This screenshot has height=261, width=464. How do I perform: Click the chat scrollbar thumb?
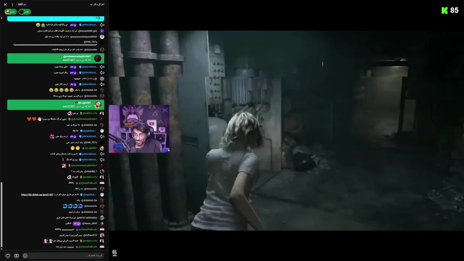tap(1, 214)
